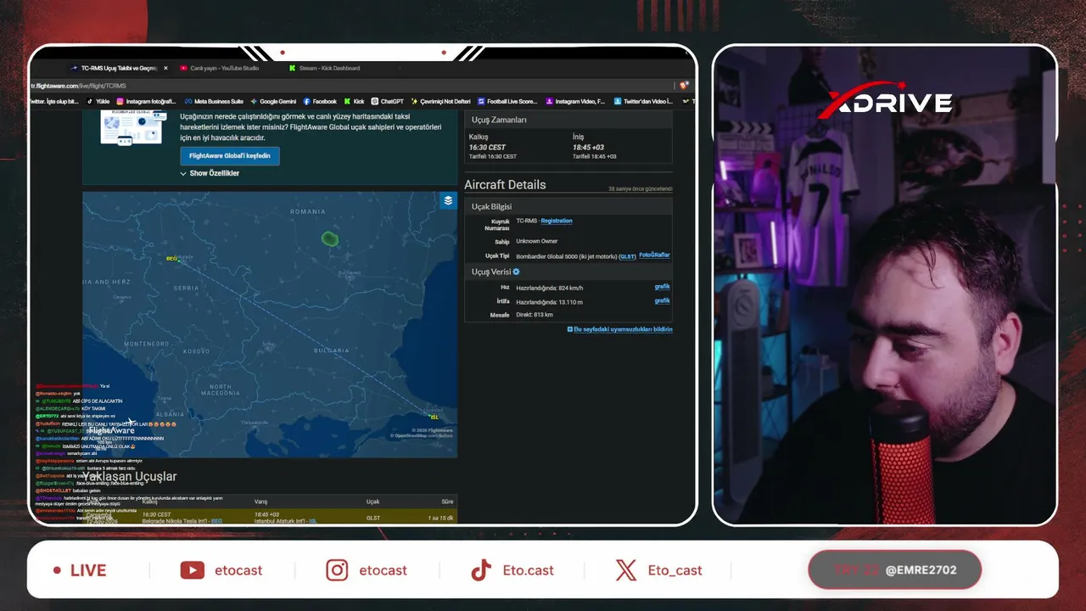Click the Varış column header
Viewport: 1086px width, 611px height.
[x=260, y=502]
